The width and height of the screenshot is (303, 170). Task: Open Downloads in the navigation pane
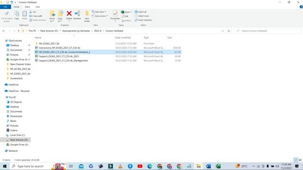pos(16,116)
